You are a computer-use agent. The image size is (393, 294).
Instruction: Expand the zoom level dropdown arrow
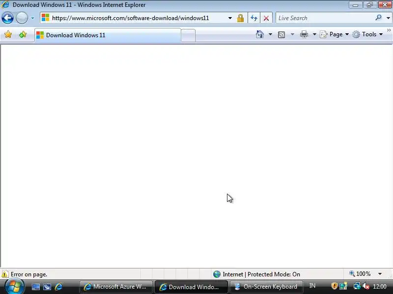click(x=380, y=274)
